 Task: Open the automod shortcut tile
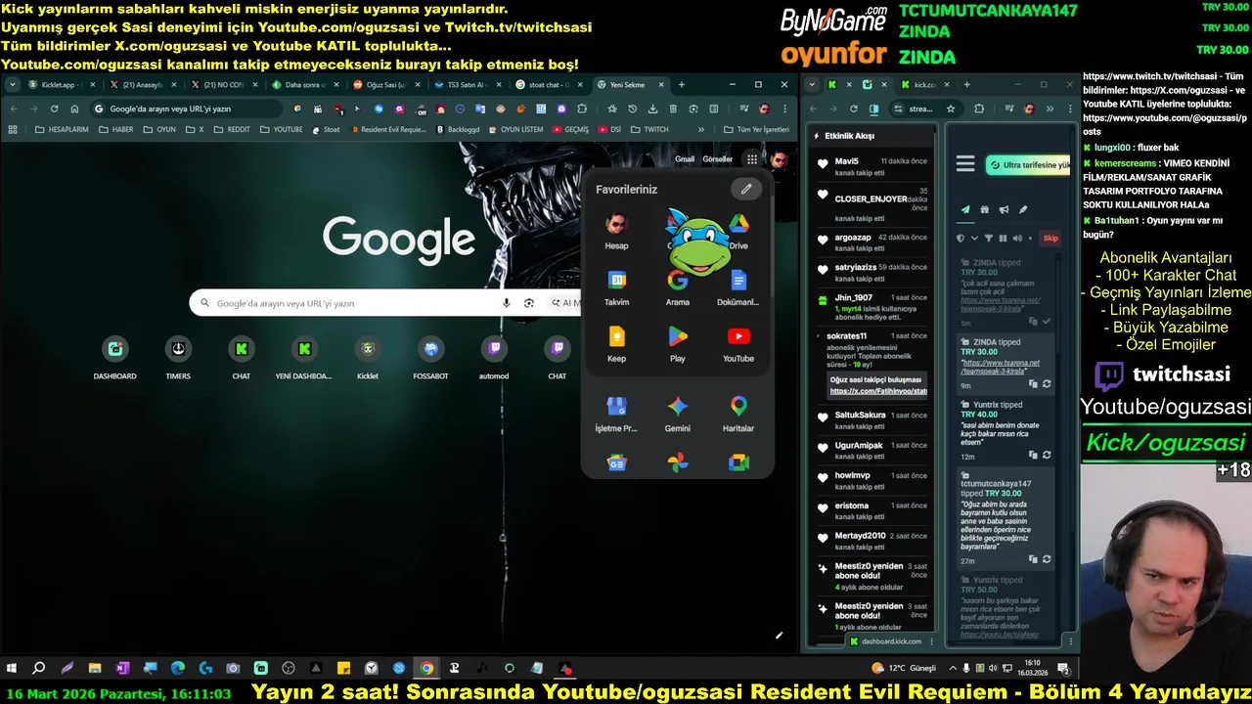[x=494, y=357]
